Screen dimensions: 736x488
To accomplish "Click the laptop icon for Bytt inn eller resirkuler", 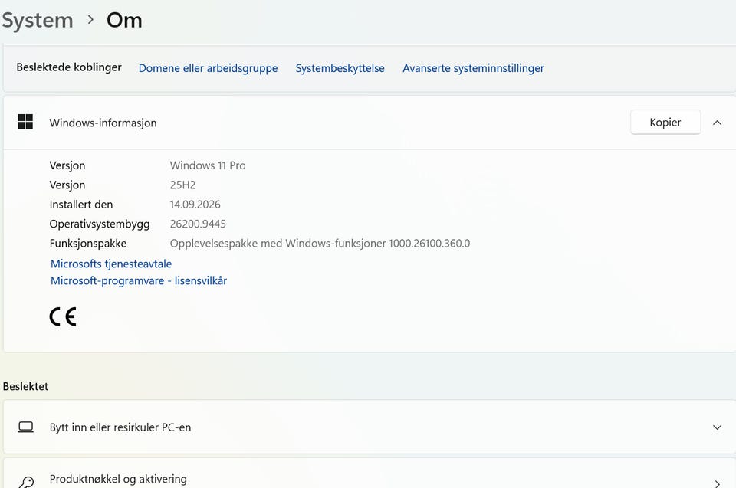I will pyautogui.click(x=26, y=427).
